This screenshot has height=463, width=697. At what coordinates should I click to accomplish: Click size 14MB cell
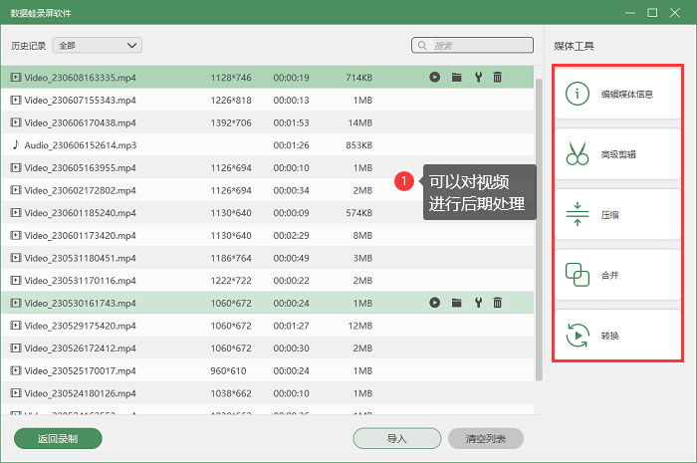[x=360, y=122]
